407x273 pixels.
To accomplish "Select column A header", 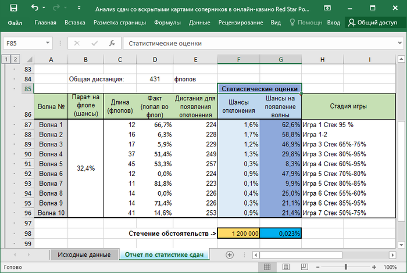I will pos(51,60).
